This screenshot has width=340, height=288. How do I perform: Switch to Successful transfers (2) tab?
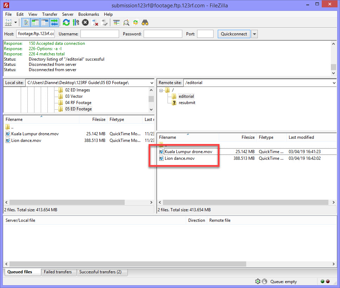(102, 272)
